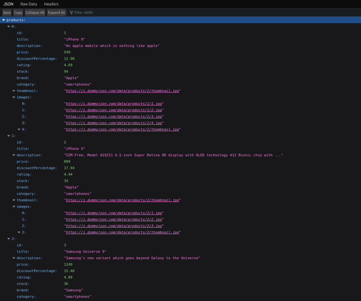Click Collapse All in the toolbar
The width and height of the screenshot is (361, 301).
[x=35, y=12]
